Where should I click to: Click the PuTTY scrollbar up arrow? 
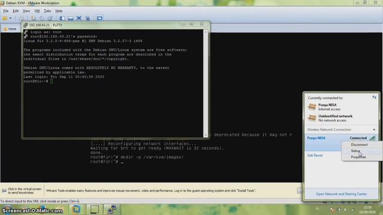coord(206,32)
